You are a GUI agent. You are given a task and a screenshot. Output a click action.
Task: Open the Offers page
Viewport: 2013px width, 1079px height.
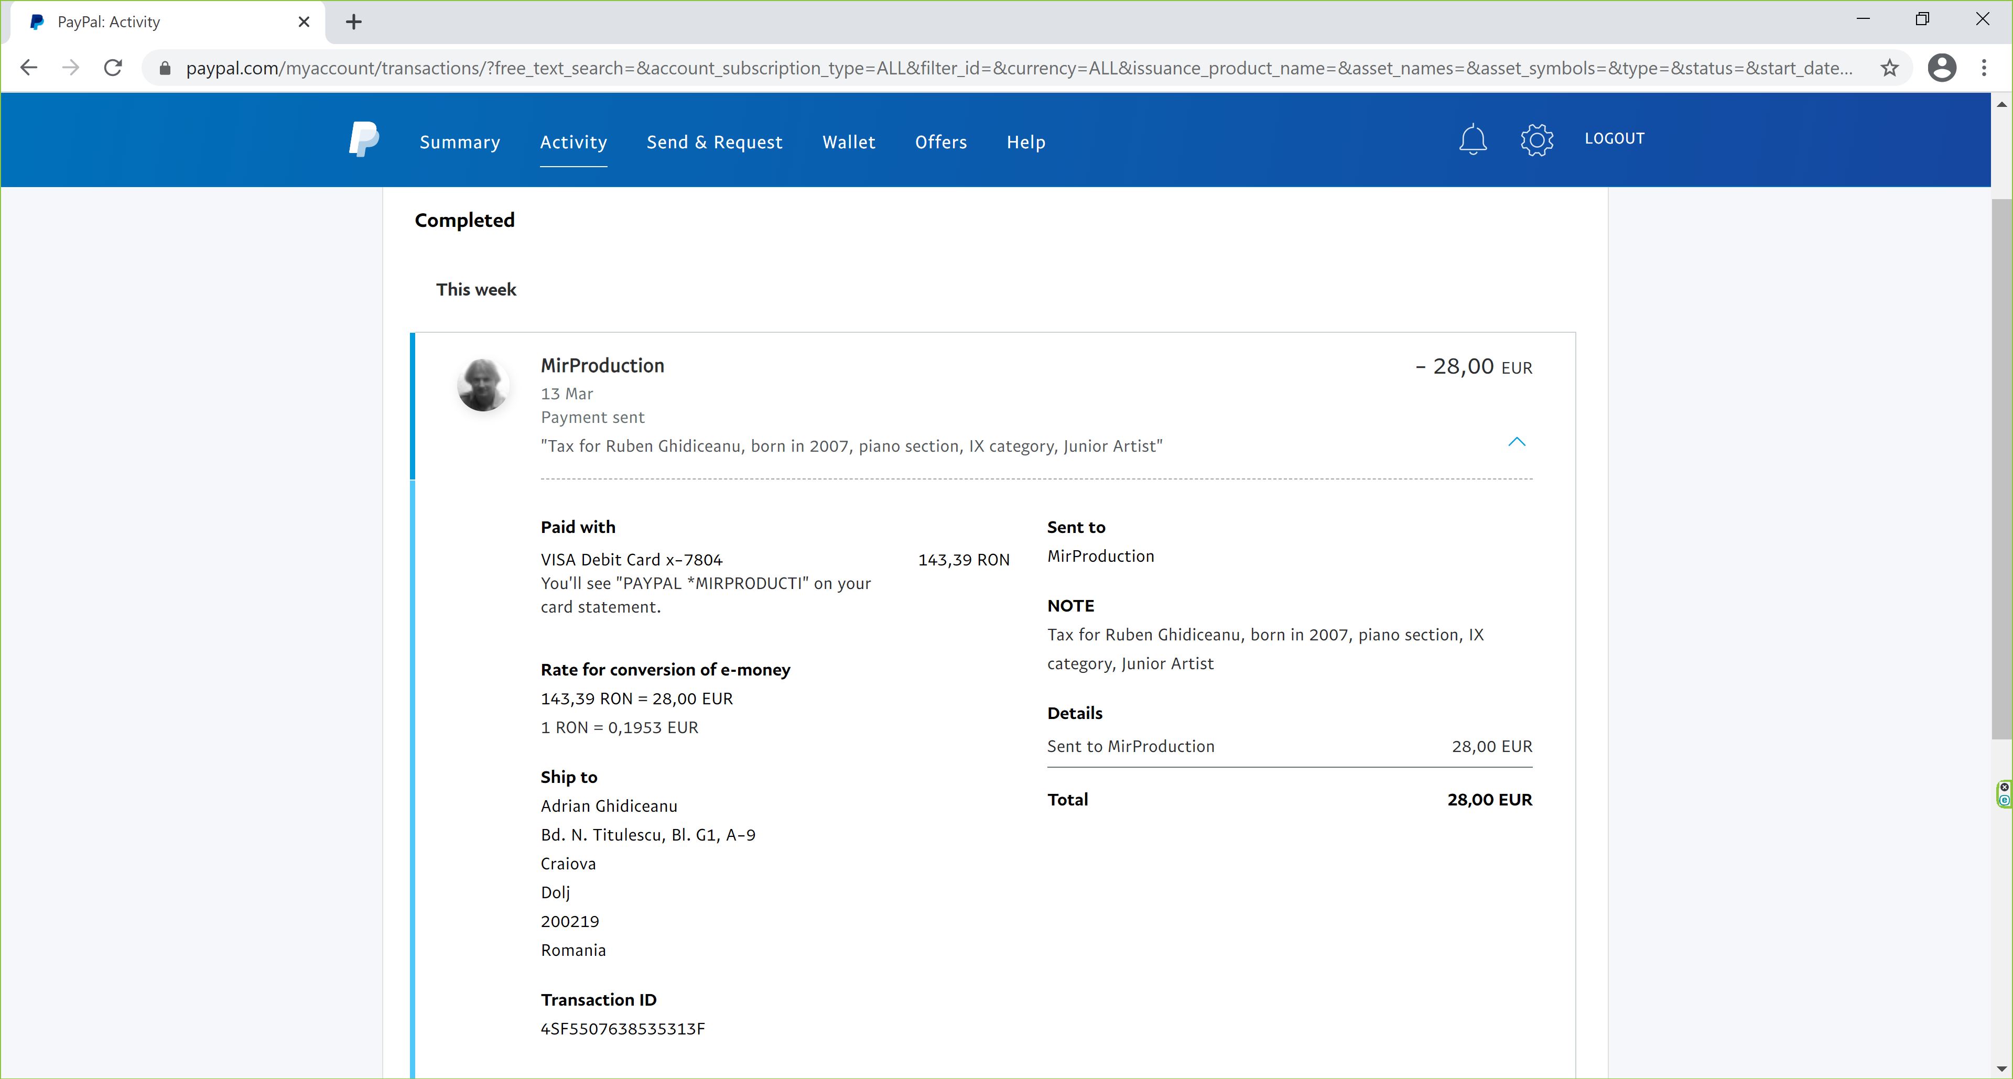[941, 142]
